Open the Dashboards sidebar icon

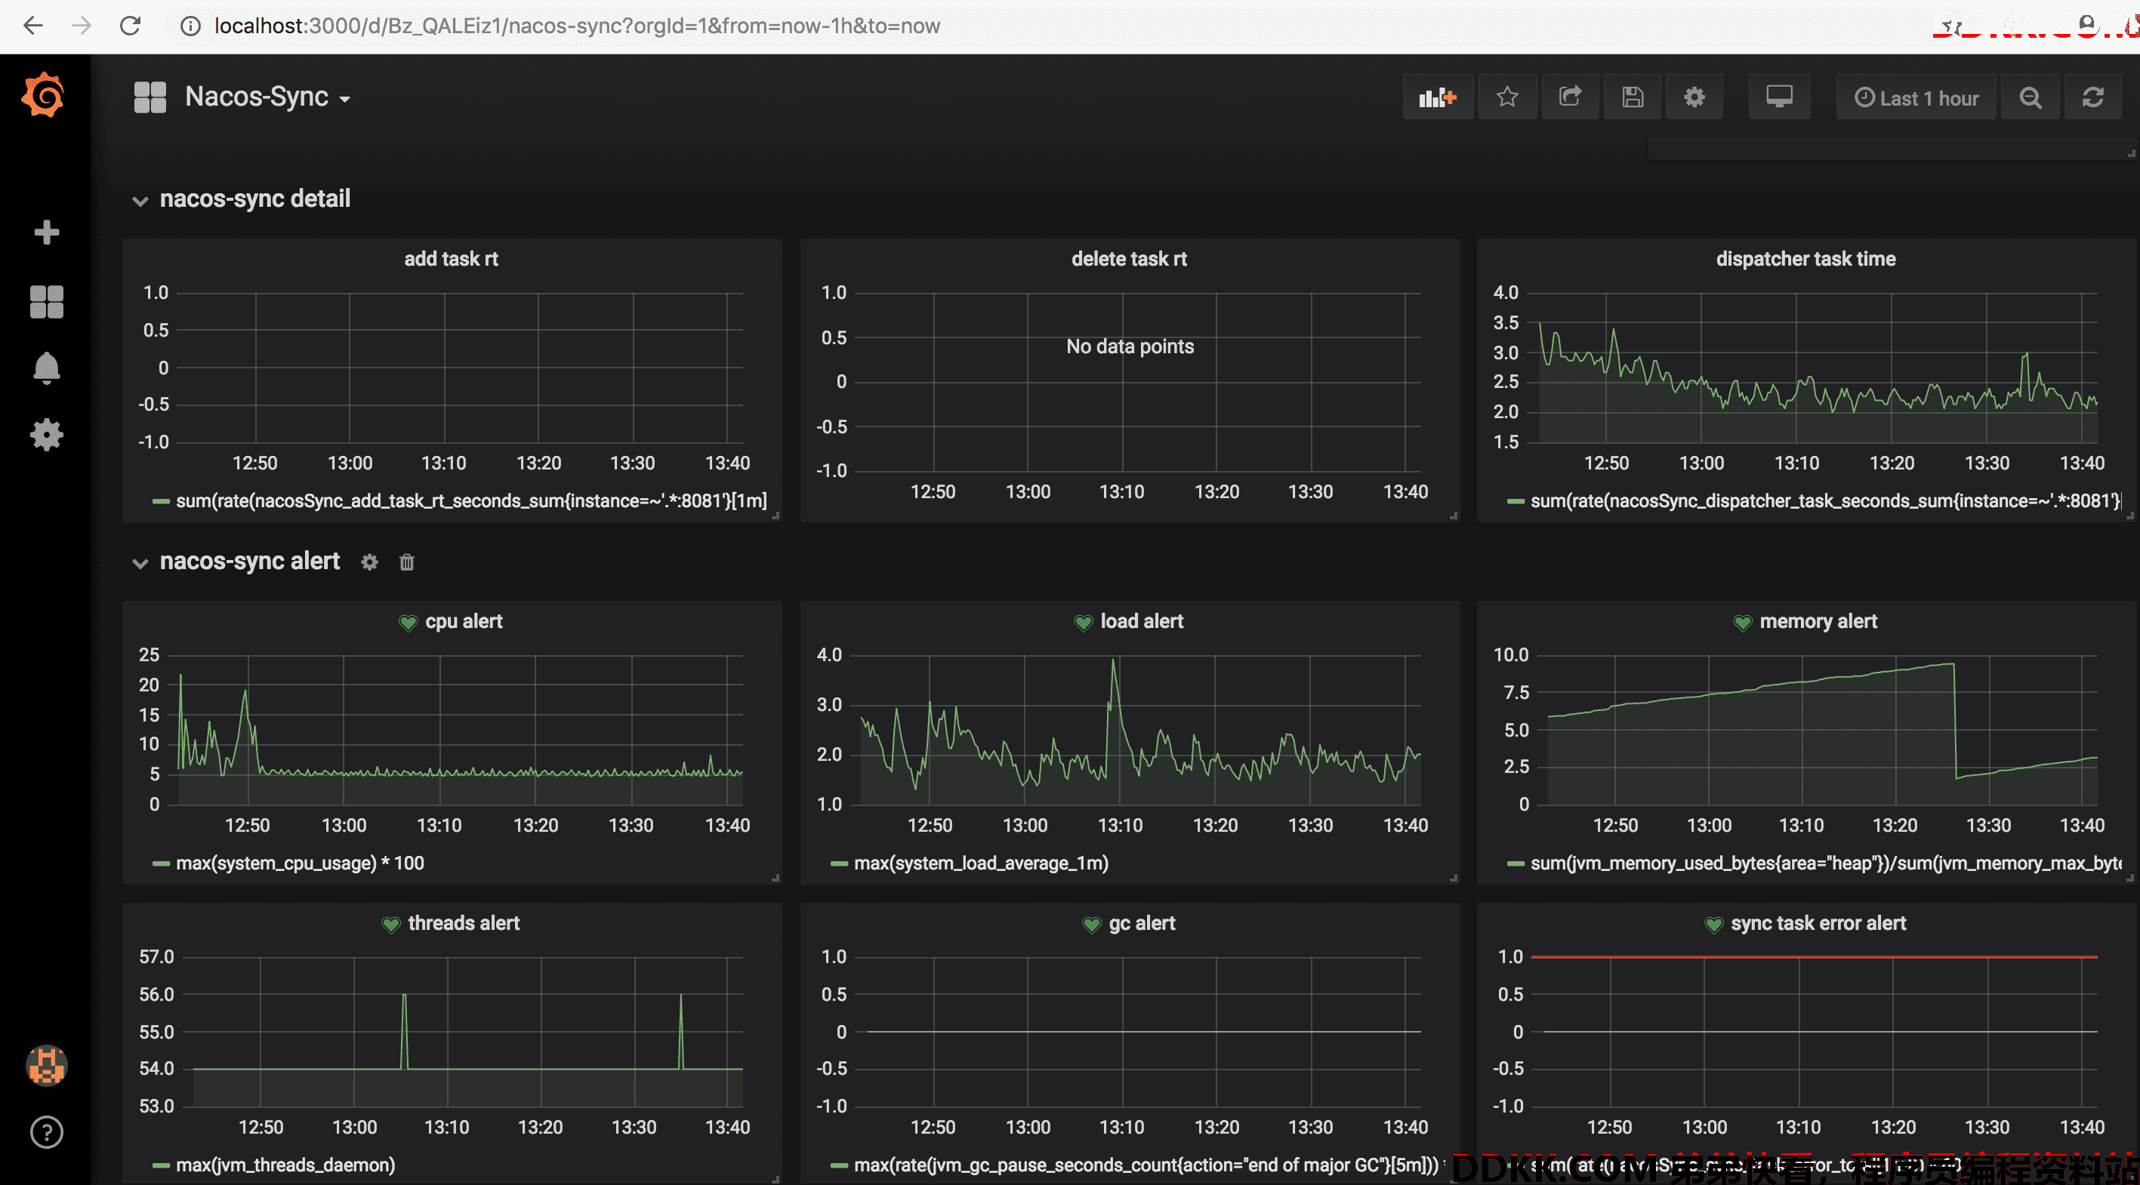tap(47, 301)
